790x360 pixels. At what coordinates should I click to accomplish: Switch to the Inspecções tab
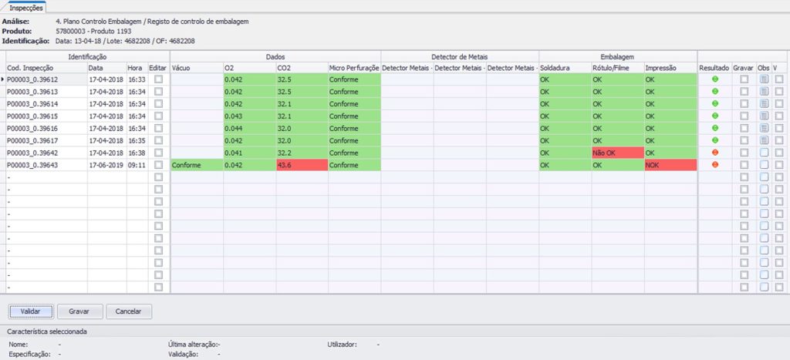pos(26,7)
